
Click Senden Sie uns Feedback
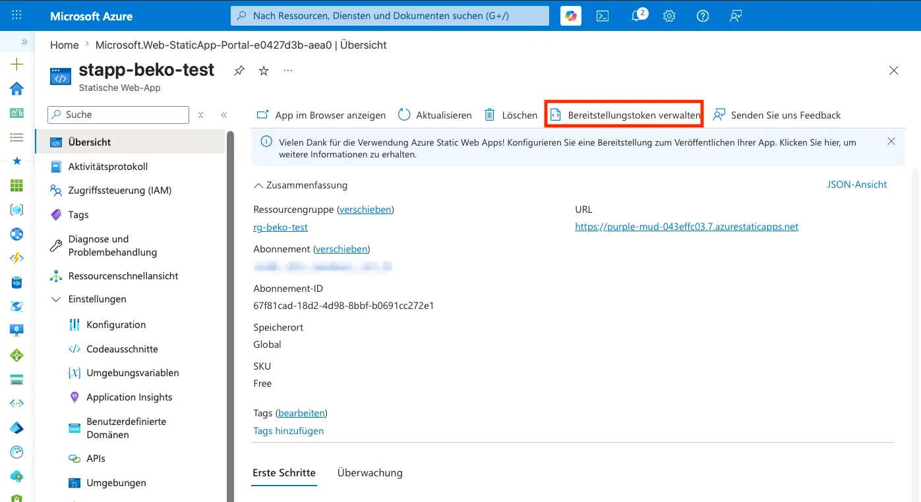pyautogui.click(x=777, y=115)
